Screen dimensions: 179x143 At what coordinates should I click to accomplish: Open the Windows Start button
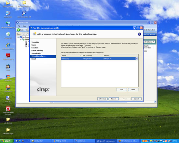tap(7, 141)
